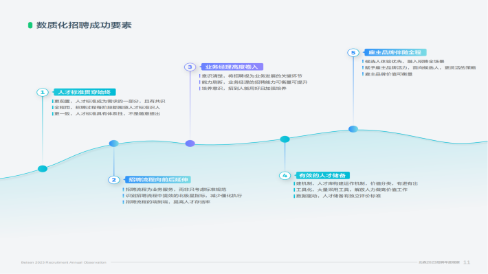
Task: Click the 有效的人才储备 label
Action: 322,175
